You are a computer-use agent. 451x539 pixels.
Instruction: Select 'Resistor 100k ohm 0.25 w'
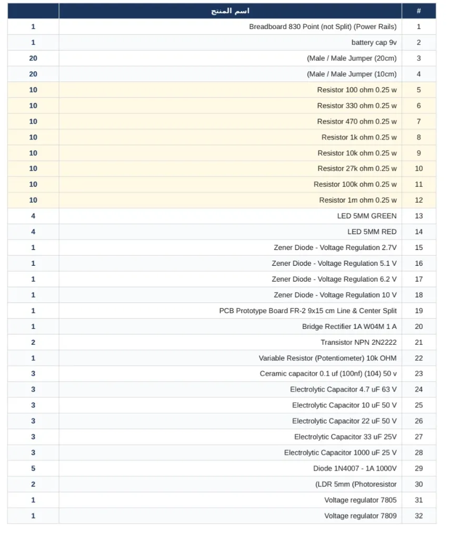355,185
